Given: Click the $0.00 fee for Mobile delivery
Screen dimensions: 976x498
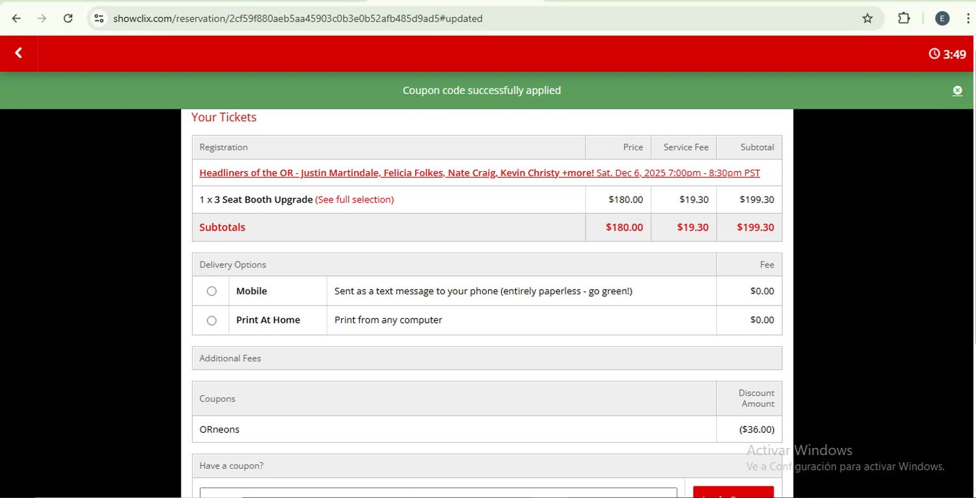Looking at the screenshot, I should coord(762,291).
